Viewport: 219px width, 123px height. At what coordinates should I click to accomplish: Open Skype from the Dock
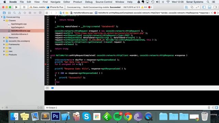click(87, 117)
